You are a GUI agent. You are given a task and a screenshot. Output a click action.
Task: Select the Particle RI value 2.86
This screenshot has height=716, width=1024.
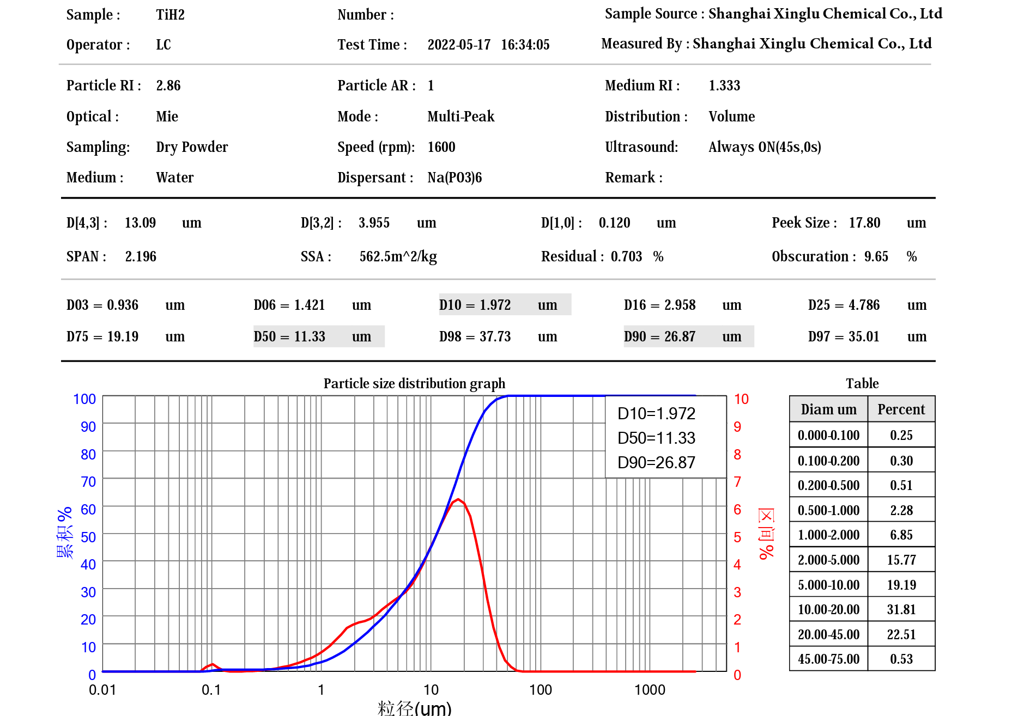pyautogui.click(x=168, y=85)
